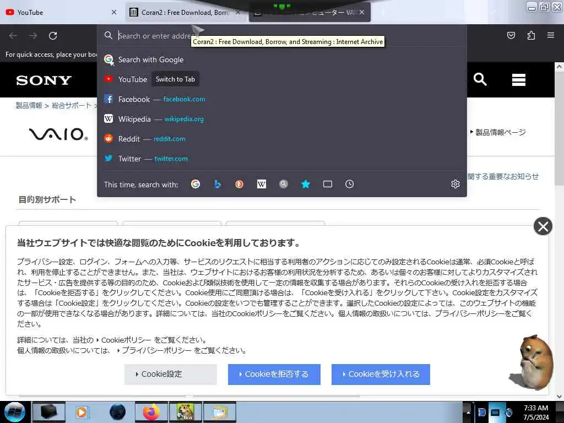The height and width of the screenshot is (423, 564).
Task: Open the hamster Box taskbar app
Action: coord(186,412)
